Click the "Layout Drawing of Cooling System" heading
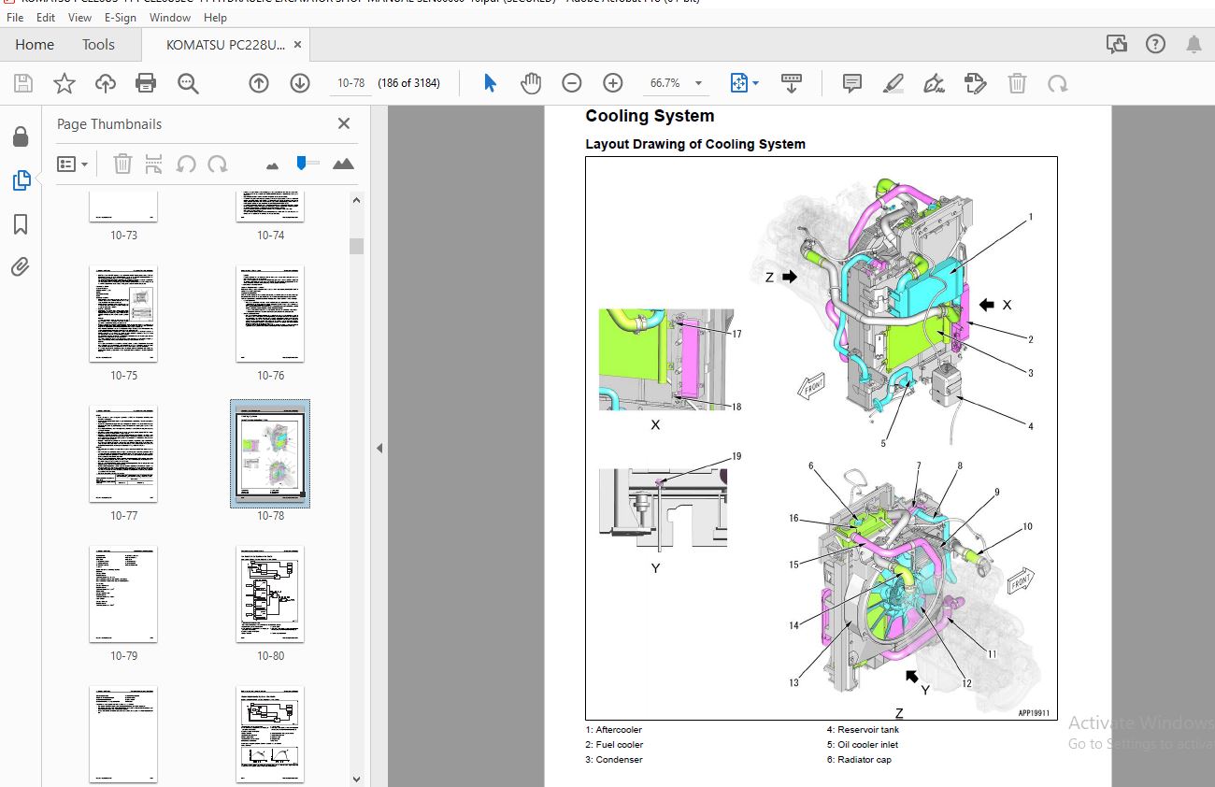 695,144
